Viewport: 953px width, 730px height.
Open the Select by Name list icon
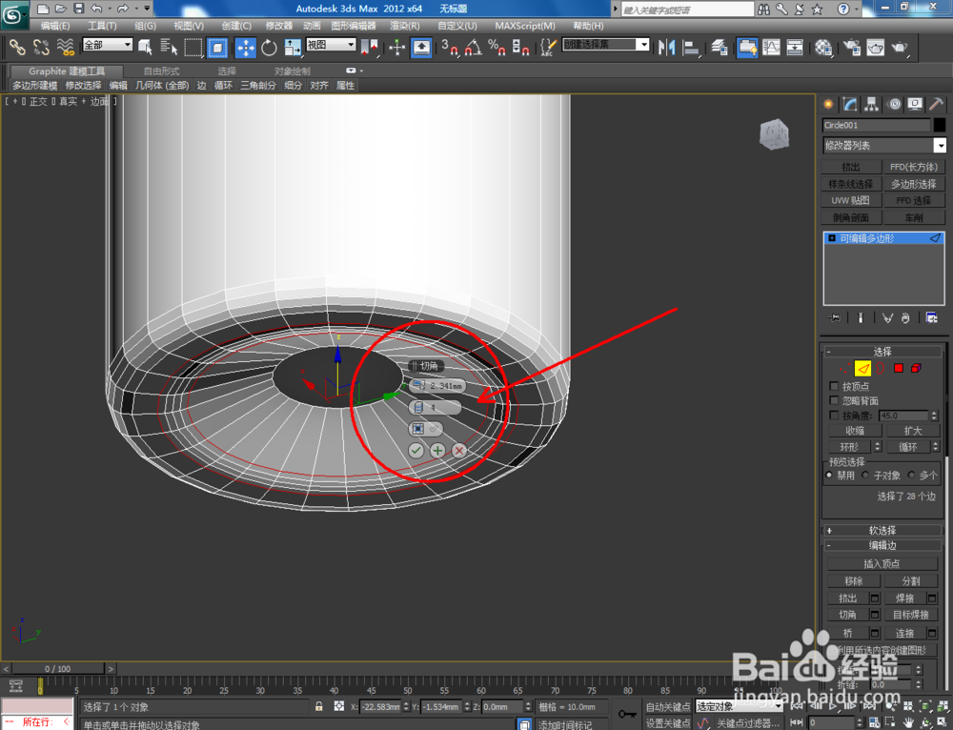pyautogui.click(x=169, y=47)
